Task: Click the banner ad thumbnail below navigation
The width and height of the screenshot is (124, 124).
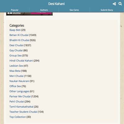Action: [x=29, y=14]
